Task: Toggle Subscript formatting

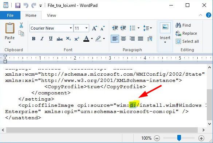Action: coord(68,39)
